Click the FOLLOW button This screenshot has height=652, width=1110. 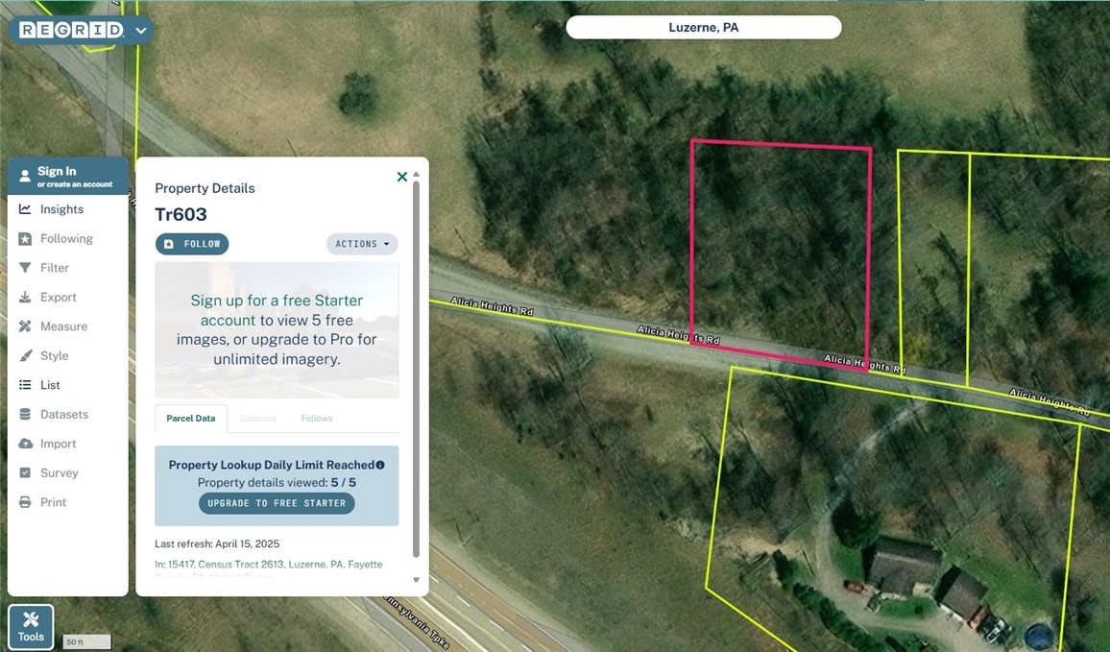192,244
